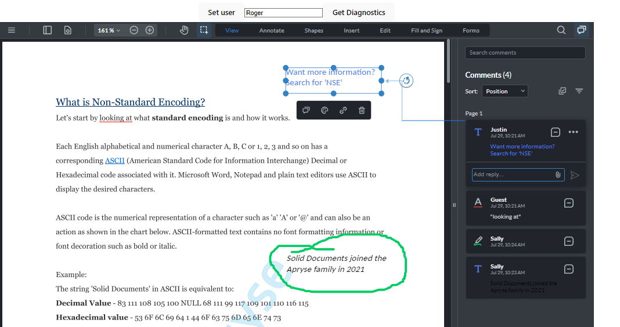The image size is (620, 327).
Task: Zoom out with the minus button
Action: (x=134, y=30)
